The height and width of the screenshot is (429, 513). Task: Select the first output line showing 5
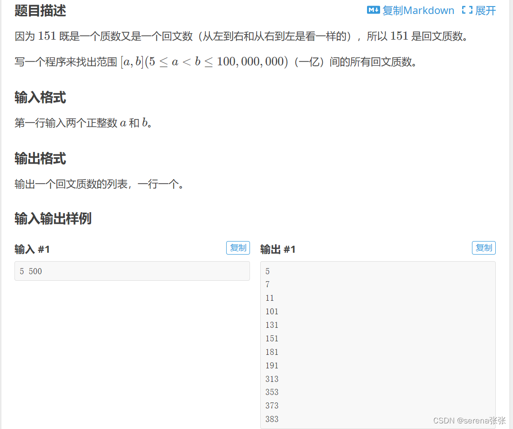(268, 271)
